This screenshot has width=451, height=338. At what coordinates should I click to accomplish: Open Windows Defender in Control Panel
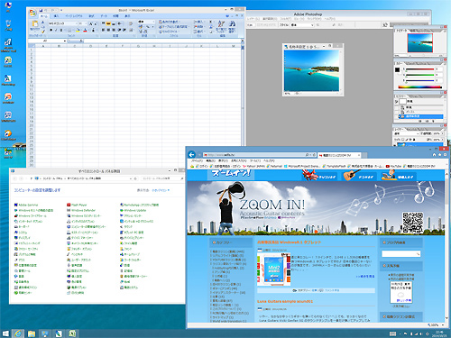81,210
